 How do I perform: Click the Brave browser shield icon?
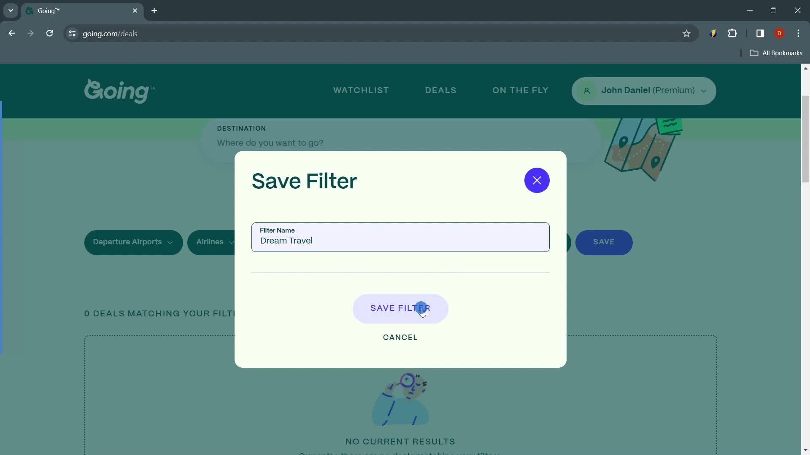pyautogui.click(x=713, y=33)
